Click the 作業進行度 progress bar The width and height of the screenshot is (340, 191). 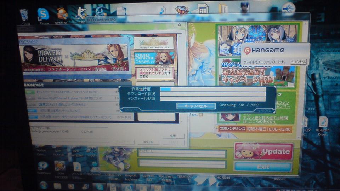point(213,89)
